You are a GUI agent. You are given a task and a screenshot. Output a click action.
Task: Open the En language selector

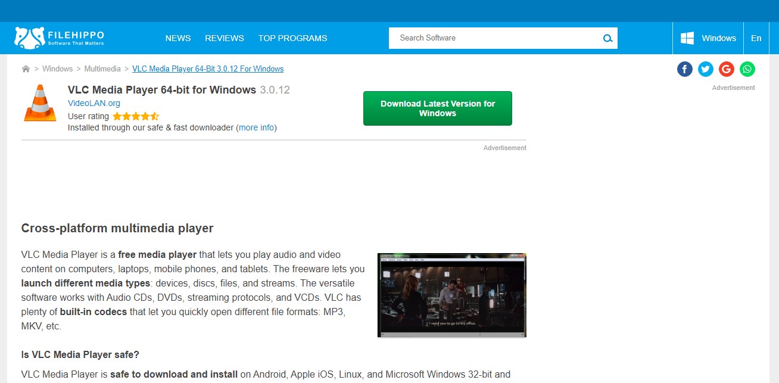coord(756,38)
